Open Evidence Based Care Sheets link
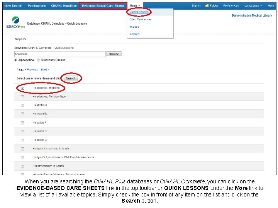 click(103, 6)
